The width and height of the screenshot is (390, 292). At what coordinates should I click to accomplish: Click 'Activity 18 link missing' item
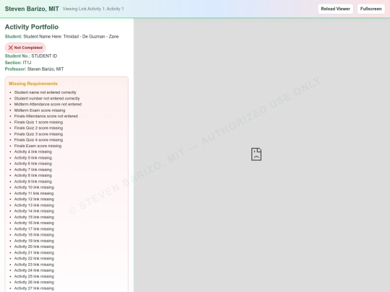pos(34,235)
